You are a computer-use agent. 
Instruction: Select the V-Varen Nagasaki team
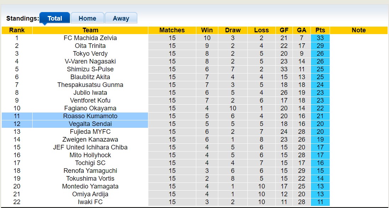coord(90,61)
